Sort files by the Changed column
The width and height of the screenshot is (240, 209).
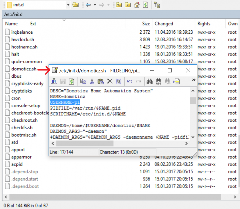pyautogui.click(x=164, y=24)
